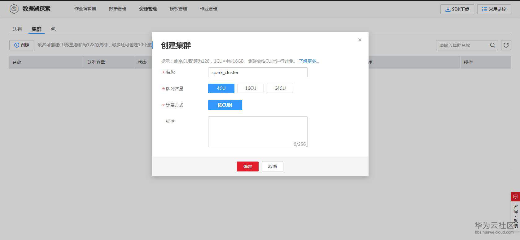Click the search magnifier icon
This screenshot has width=520, height=240.
pos(492,45)
